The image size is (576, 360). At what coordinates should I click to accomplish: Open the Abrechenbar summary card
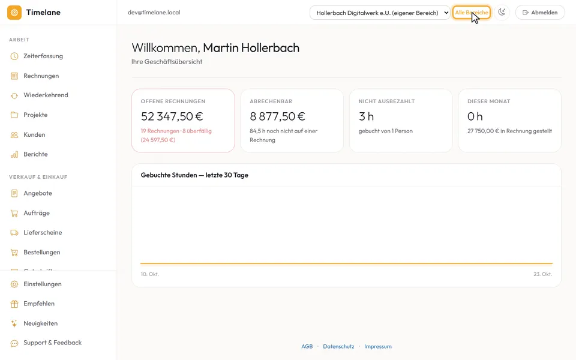292,121
